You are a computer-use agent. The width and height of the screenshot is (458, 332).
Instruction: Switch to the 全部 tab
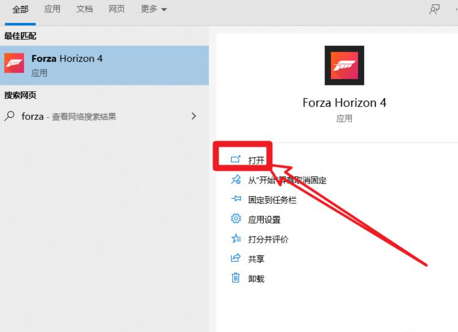(x=20, y=9)
